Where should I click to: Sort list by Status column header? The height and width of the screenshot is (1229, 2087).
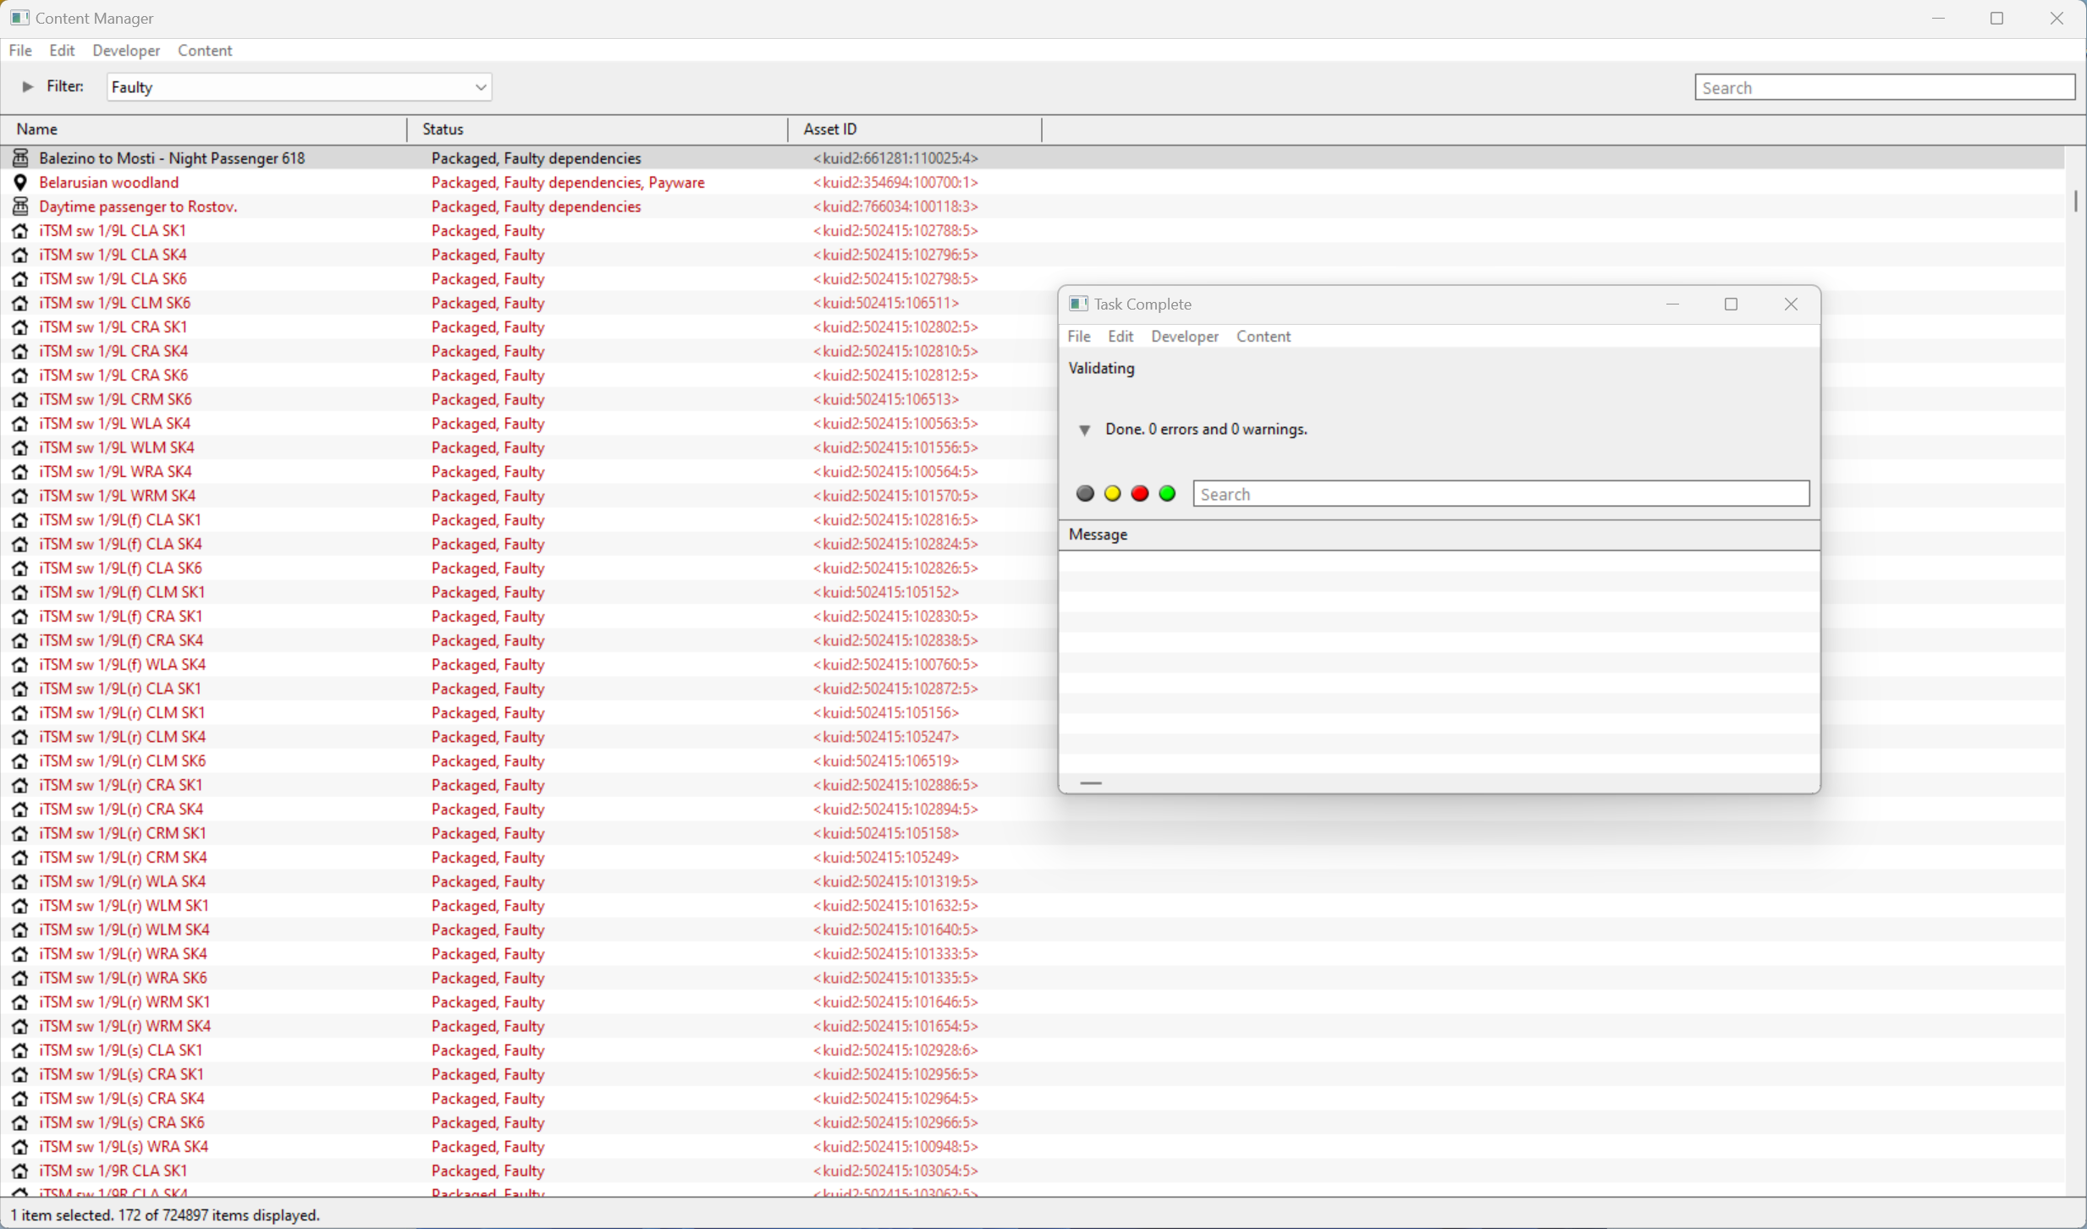pos(443,129)
